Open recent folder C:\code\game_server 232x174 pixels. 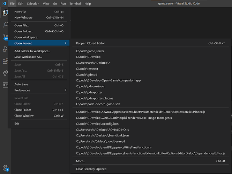click(150, 51)
